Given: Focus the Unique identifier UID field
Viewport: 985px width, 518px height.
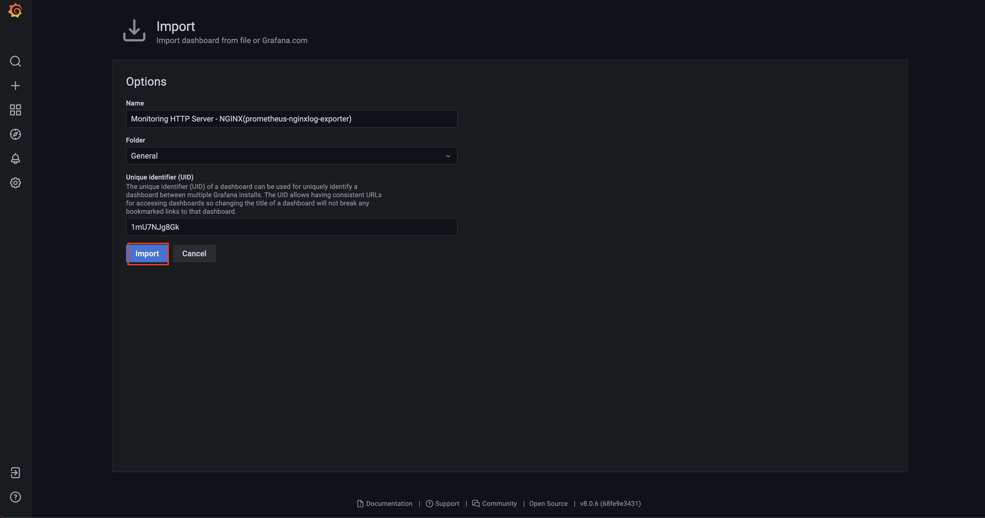Looking at the screenshot, I should click(291, 227).
